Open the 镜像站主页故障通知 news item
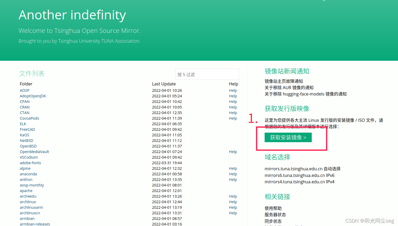This screenshot has width=398, height=226. [284, 81]
